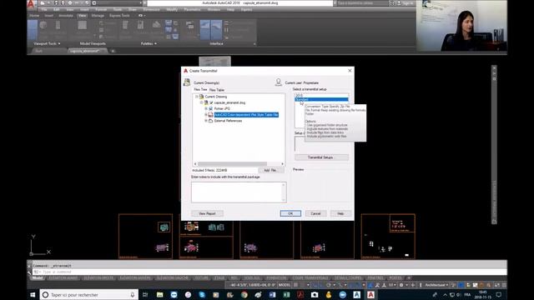Collapse the capsule_etransmit.dwg tree node
Screen dimensions: 534x300
pos(201,102)
